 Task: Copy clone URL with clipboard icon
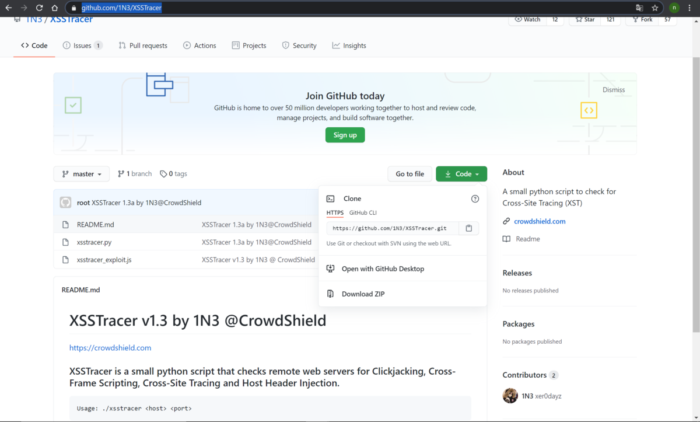[468, 228]
